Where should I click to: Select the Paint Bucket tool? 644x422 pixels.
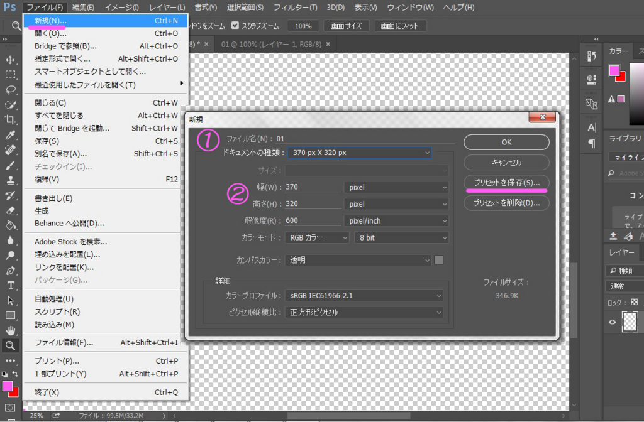tap(10, 225)
